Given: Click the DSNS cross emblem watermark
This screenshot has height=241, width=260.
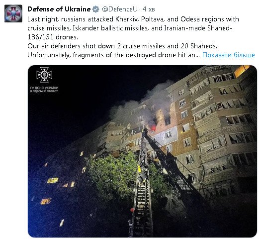Looking at the screenshot, I should pos(44,75).
